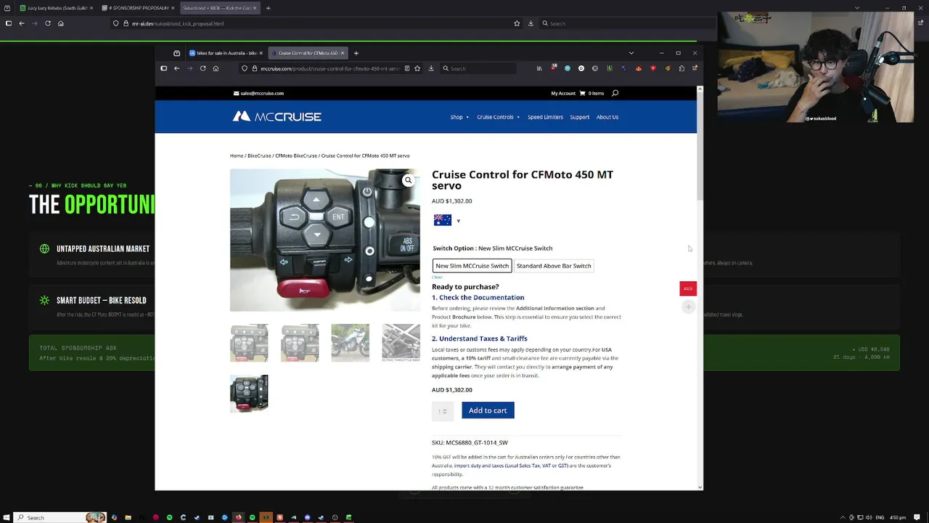Open the shopping cart showing 0 items

click(x=592, y=93)
